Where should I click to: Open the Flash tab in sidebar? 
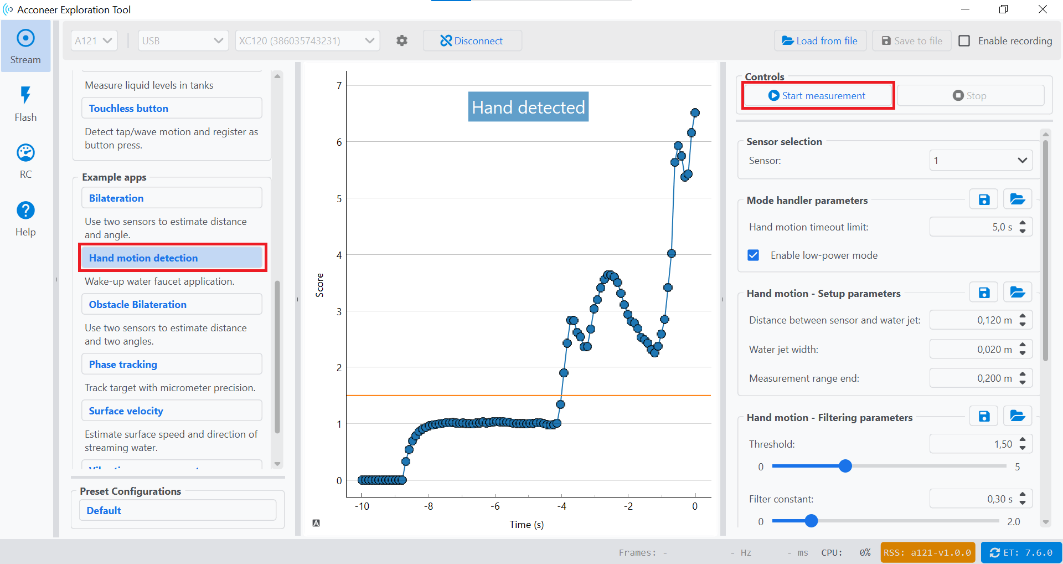click(x=25, y=104)
